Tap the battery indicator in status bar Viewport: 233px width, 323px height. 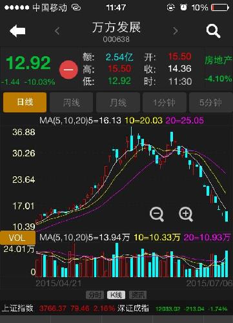click(220, 8)
